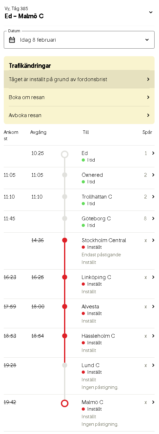Click the Malmö C end-station timeline marker

pyautogui.click(x=65, y=403)
